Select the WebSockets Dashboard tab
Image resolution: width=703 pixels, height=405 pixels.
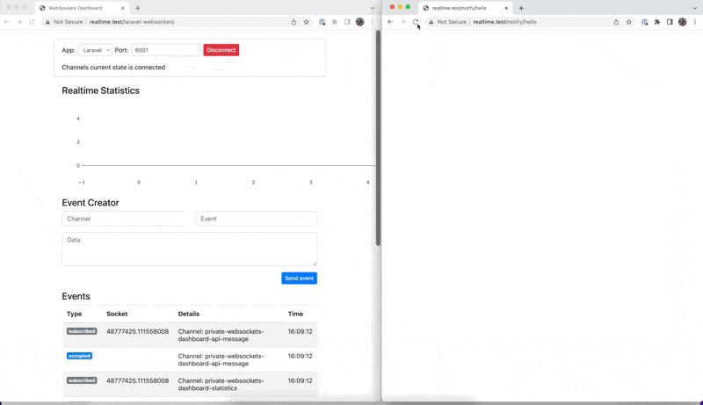pyautogui.click(x=81, y=8)
